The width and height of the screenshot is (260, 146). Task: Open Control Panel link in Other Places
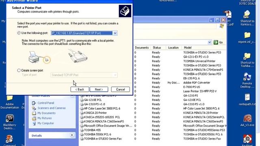click(x=46, y=103)
